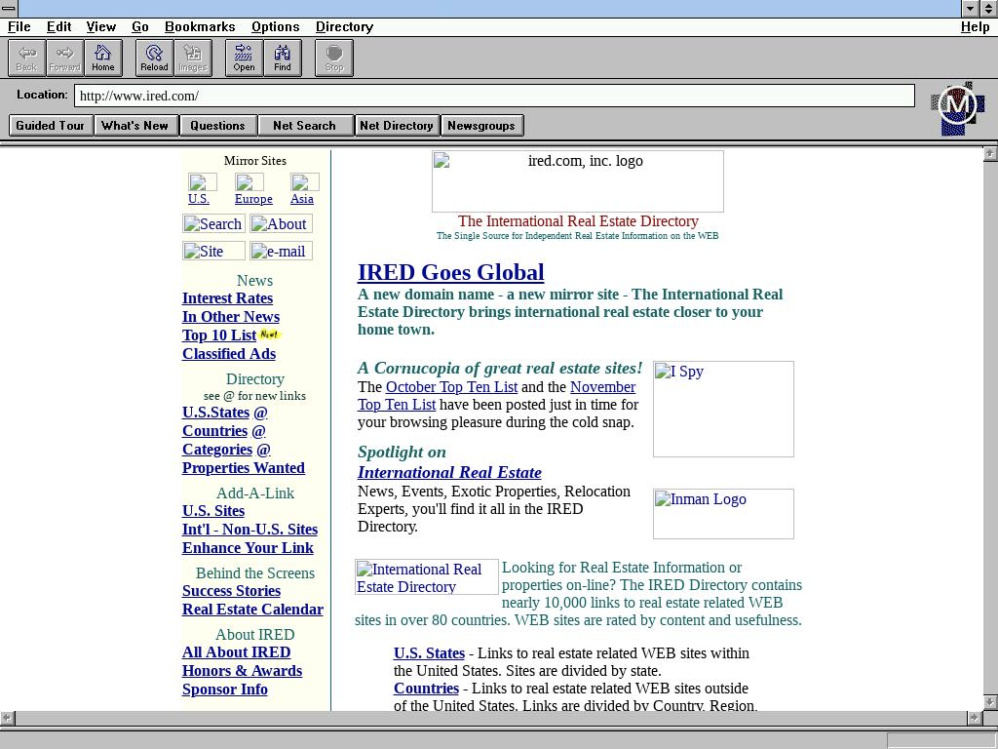998x749 pixels.
Task: Open the window system control menu
Action: pyautogui.click(x=9, y=8)
